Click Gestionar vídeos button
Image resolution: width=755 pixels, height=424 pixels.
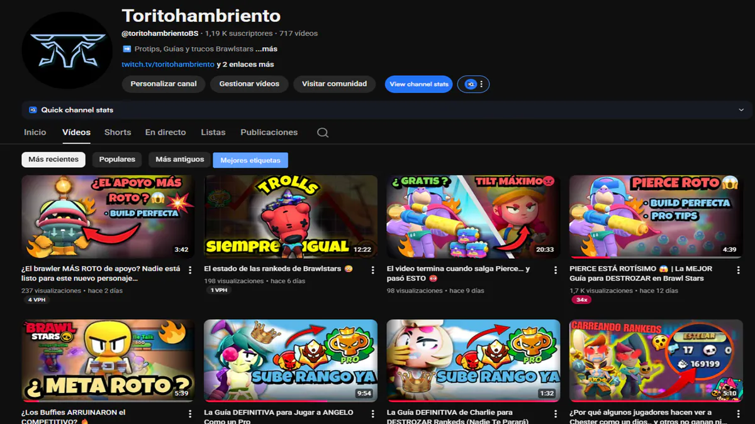tap(249, 84)
